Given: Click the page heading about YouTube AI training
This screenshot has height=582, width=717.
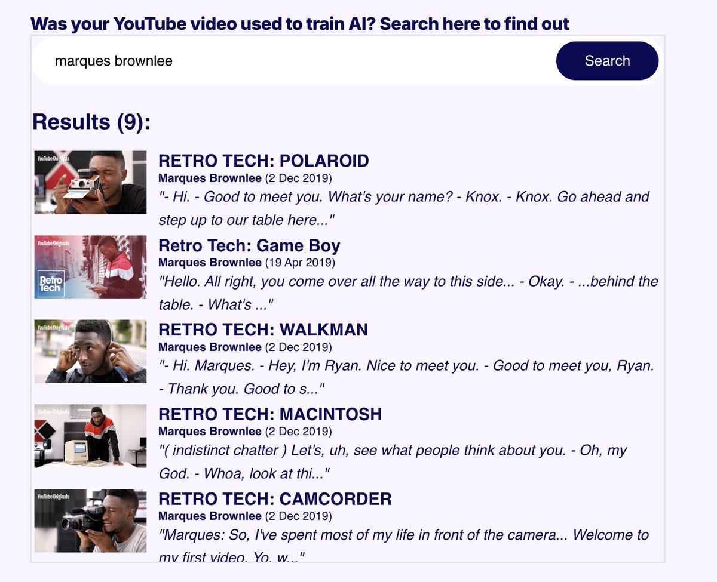Looking at the screenshot, I should pyautogui.click(x=300, y=24).
